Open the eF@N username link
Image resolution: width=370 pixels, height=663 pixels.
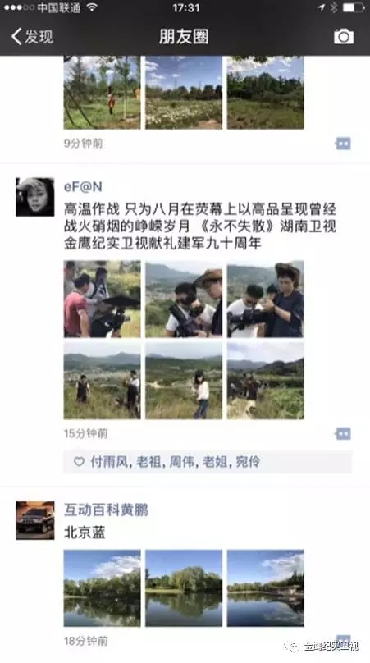83,186
